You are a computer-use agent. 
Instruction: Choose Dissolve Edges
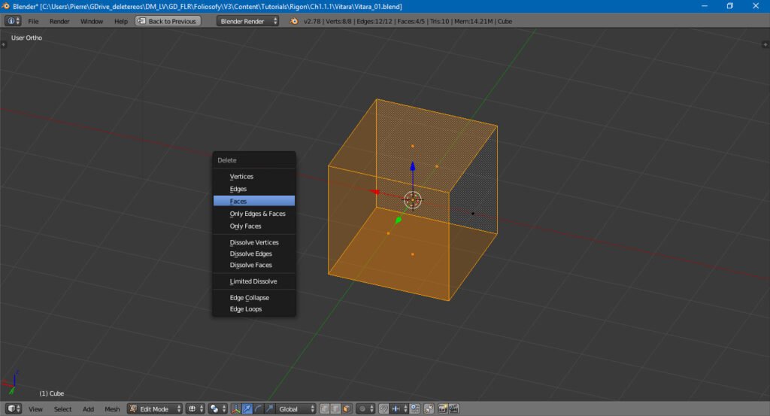[254, 254]
